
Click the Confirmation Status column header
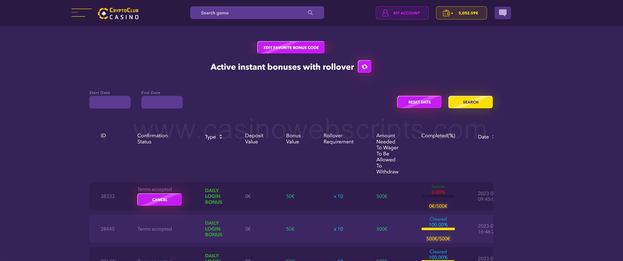click(153, 139)
